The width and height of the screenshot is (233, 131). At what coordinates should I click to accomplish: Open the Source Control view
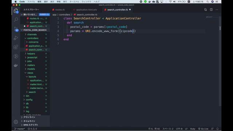coord(16,29)
